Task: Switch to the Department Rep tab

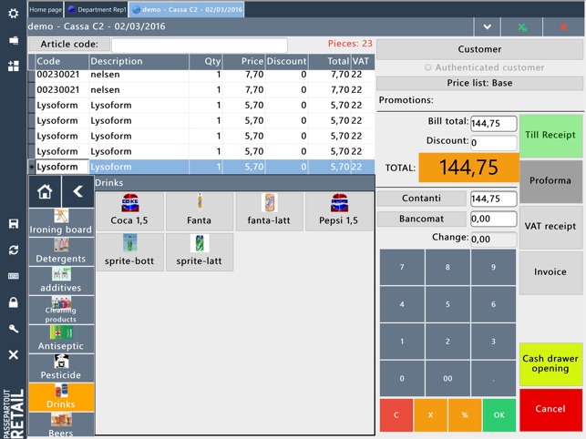Action: [x=97, y=10]
